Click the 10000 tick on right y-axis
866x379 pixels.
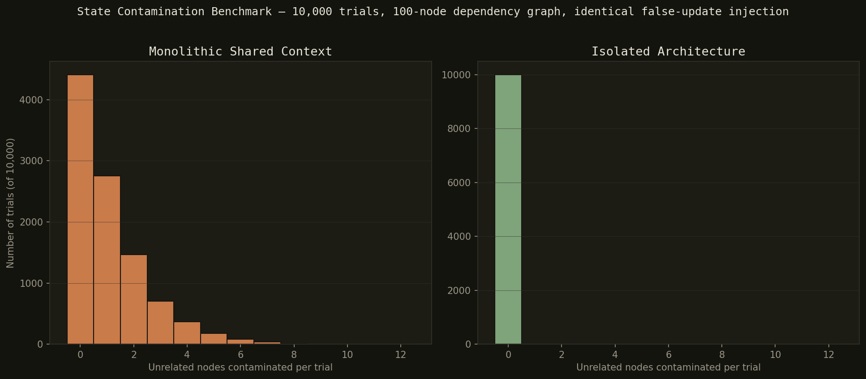coord(456,75)
